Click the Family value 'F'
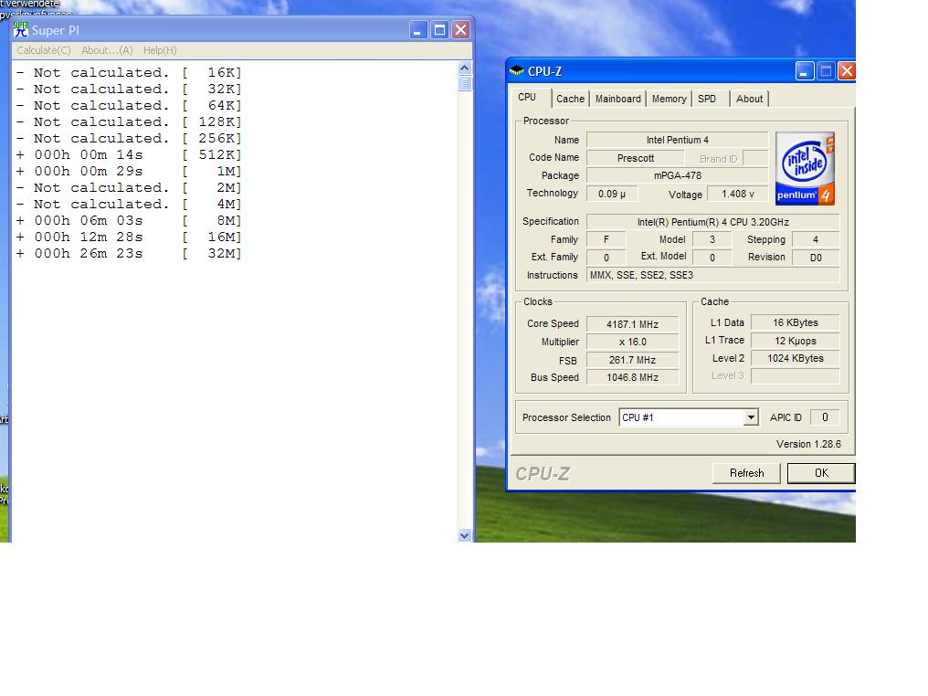The width and height of the screenshot is (928, 696). click(606, 239)
